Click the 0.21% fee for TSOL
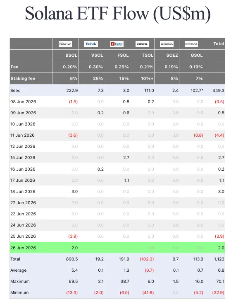Screen dimensions: 231x304 point(147,67)
